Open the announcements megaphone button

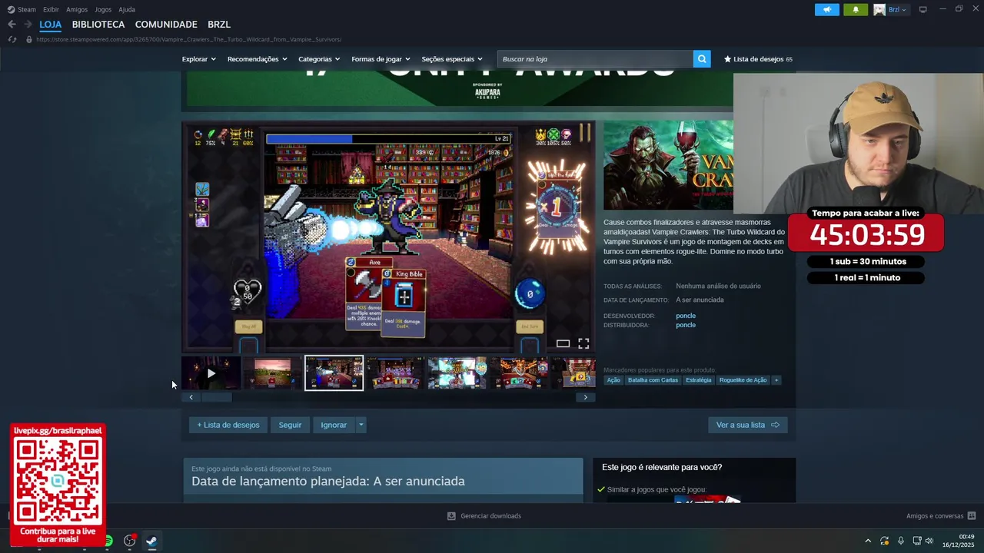[827, 10]
